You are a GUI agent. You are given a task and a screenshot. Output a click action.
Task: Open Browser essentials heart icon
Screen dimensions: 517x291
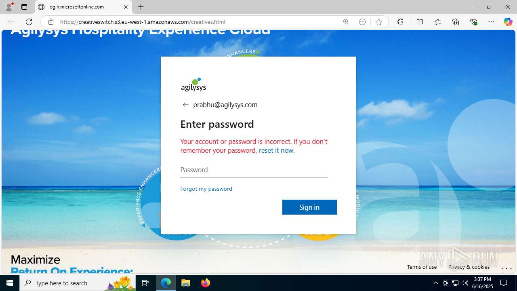[x=473, y=22]
